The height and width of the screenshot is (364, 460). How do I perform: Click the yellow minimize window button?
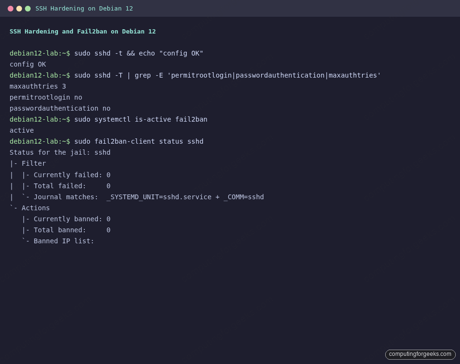pos(19,8)
